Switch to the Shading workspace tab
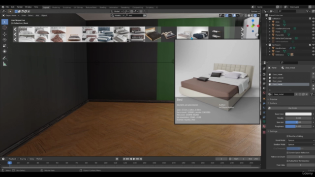Viewport: 315px width, 177px height. [103, 7]
